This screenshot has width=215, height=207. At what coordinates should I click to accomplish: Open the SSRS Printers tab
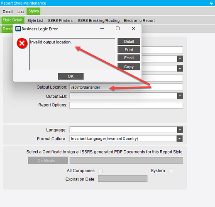click(x=60, y=21)
